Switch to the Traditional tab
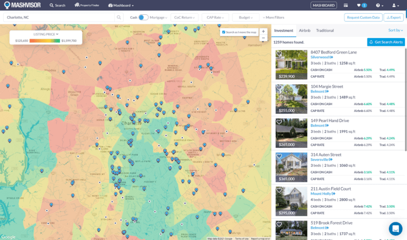Screen dimensions: 407x240 click(325, 31)
